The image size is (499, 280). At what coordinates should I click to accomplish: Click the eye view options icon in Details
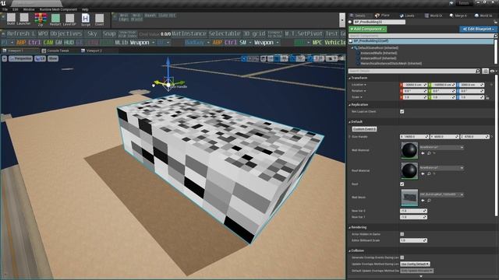(x=492, y=71)
